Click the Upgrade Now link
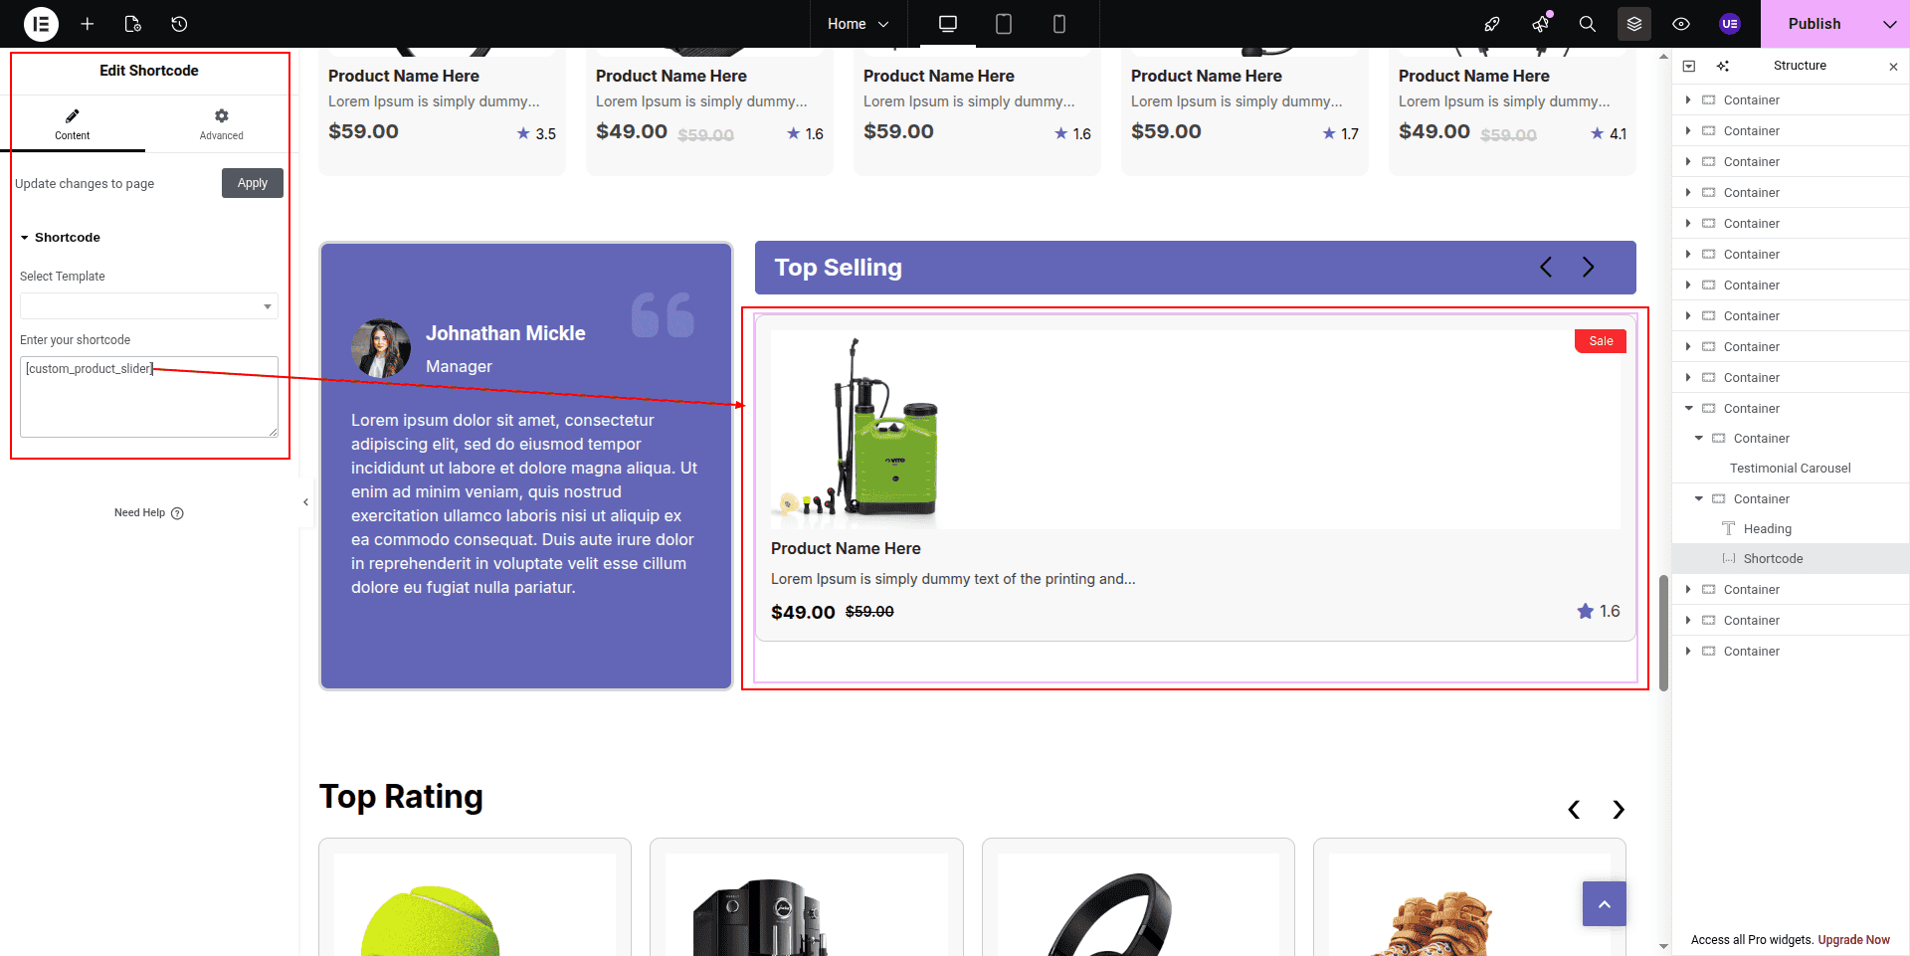Screen dimensions: 1910x956 coord(1853,940)
